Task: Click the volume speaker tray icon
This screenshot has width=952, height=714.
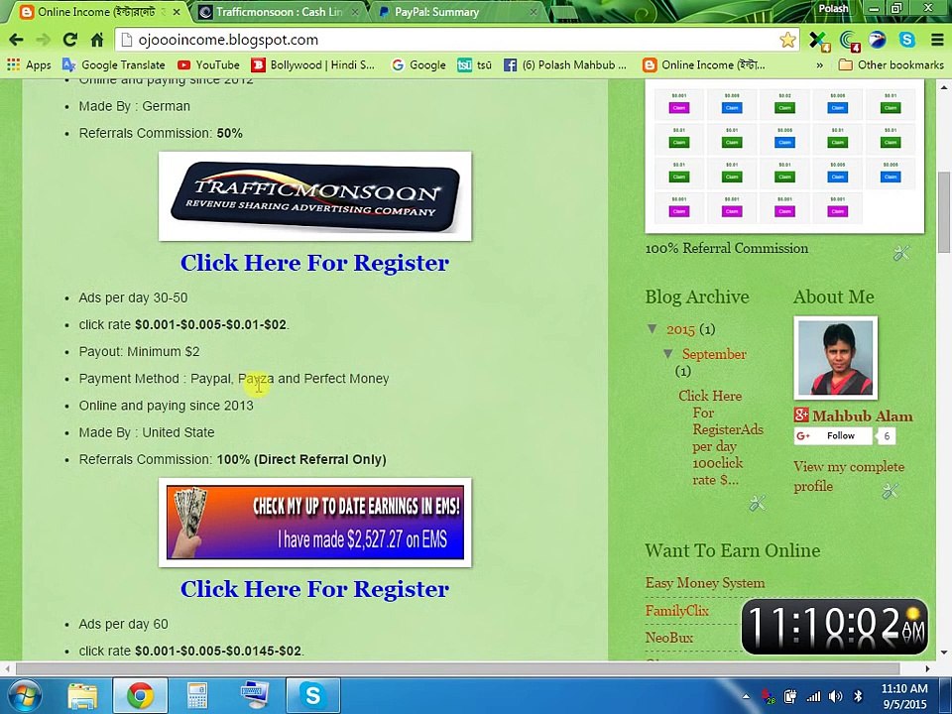Action: pos(835,696)
